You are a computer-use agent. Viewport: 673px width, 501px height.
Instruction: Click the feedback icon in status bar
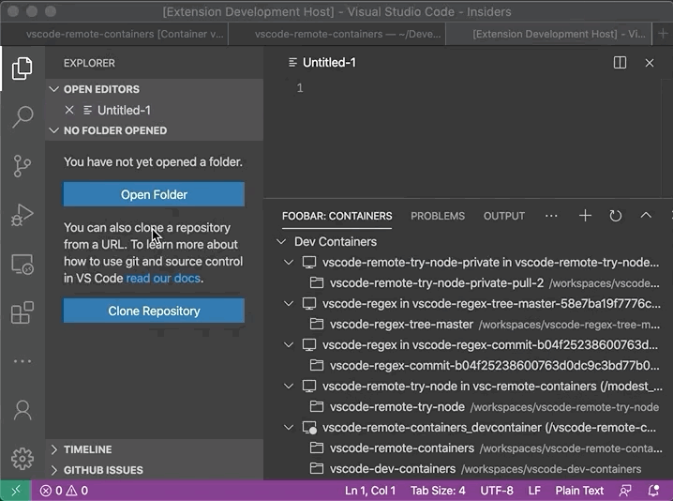coord(625,491)
